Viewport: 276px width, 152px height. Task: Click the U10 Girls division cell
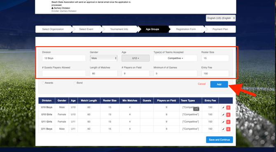(x=47, y=114)
